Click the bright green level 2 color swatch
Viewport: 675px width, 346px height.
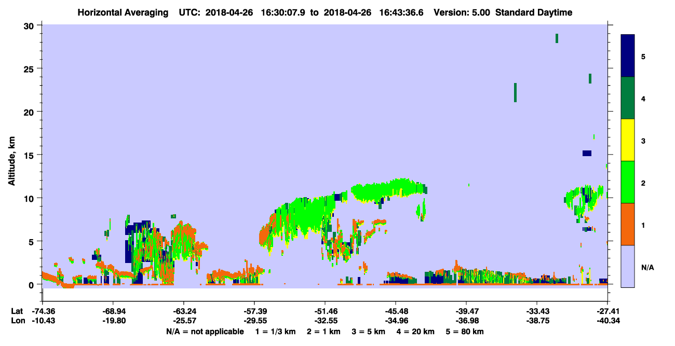pos(628,182)
